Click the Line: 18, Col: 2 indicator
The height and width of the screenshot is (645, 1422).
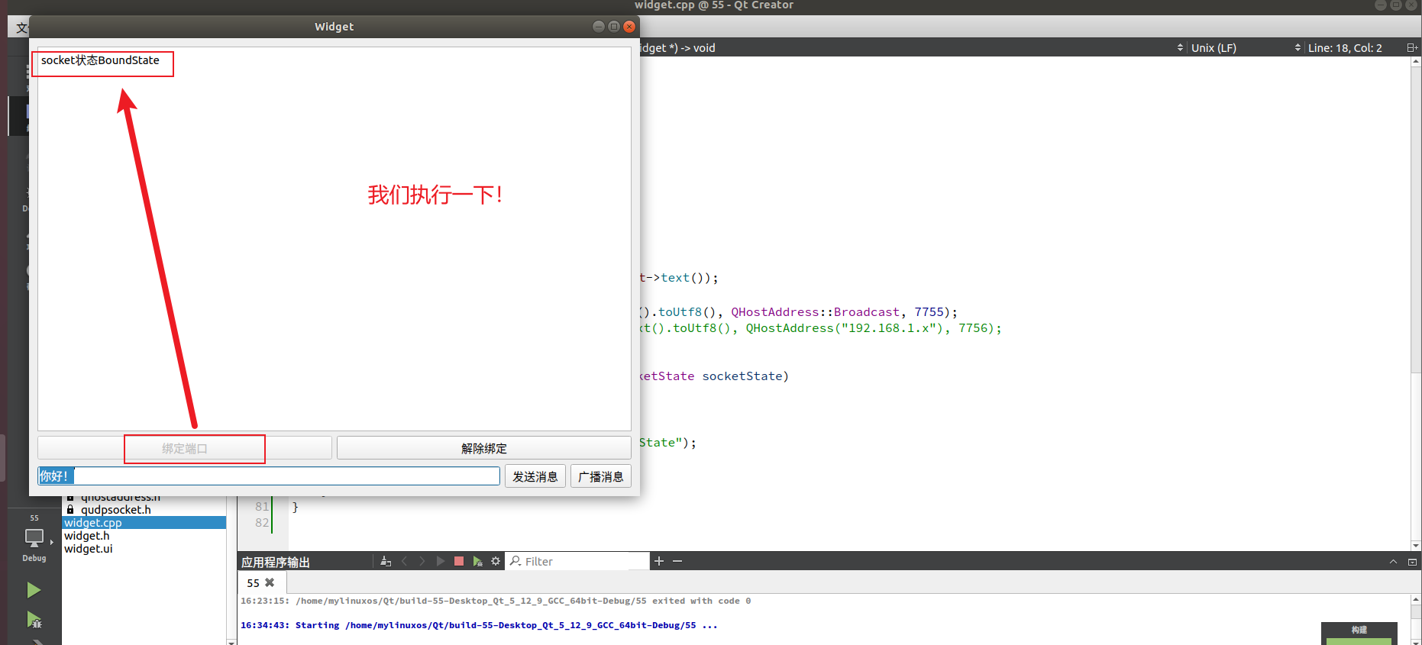(x=1345, y=47)
